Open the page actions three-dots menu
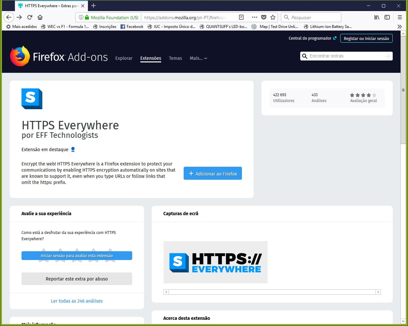Image resolution: width=408 pixels, height=326 pixels. 255,17
